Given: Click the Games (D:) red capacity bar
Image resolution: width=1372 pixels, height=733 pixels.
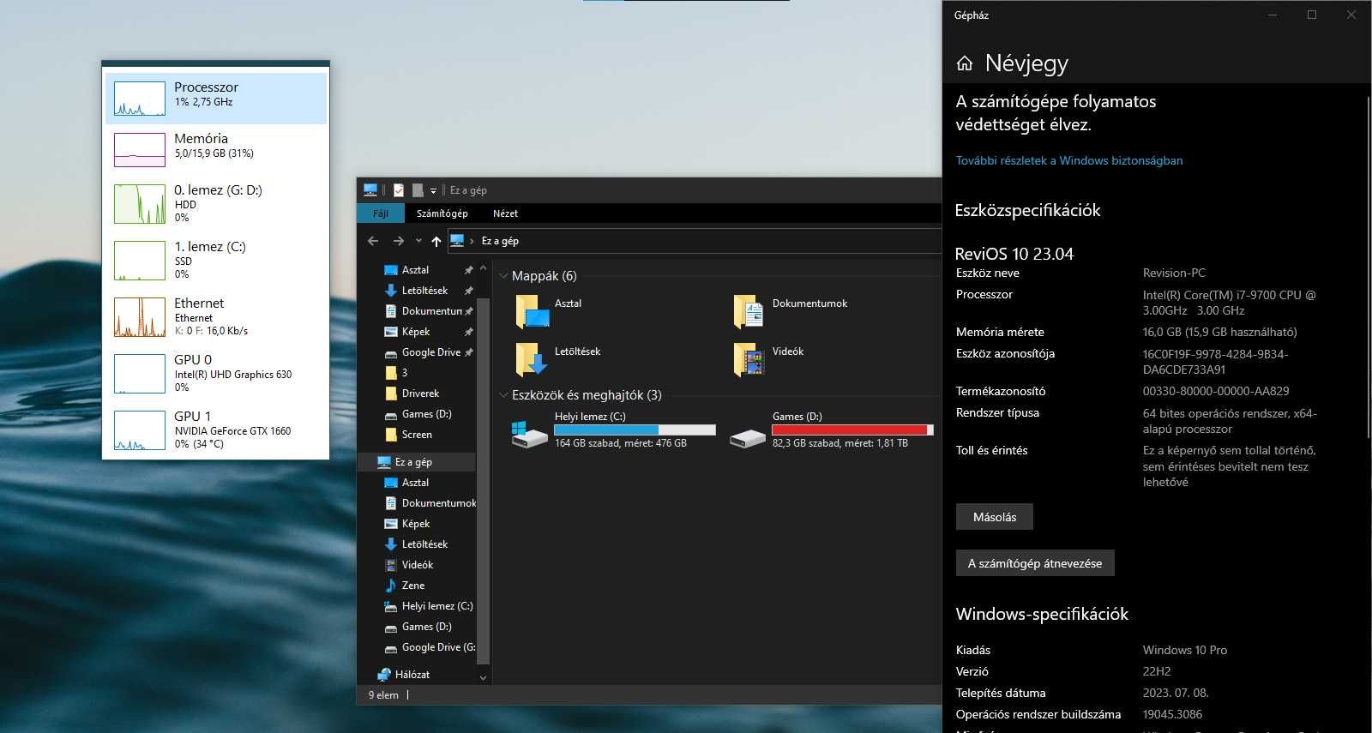Looking at the screenshot, I should (x=852, y=430).
